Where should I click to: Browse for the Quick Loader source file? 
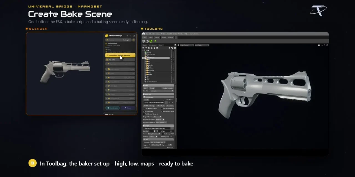coord(166,103)
